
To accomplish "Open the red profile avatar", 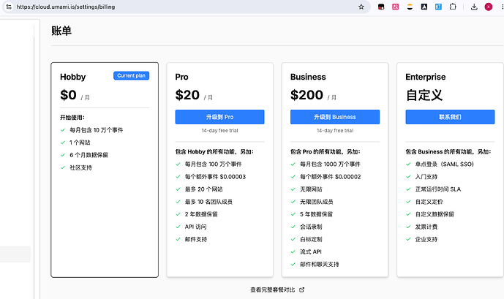I will point(488,7).
